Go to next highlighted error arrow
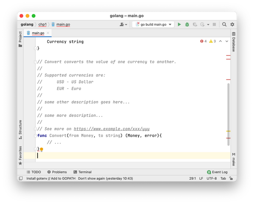The width and height of the screenshot is (254, 204). pos(227,41)
